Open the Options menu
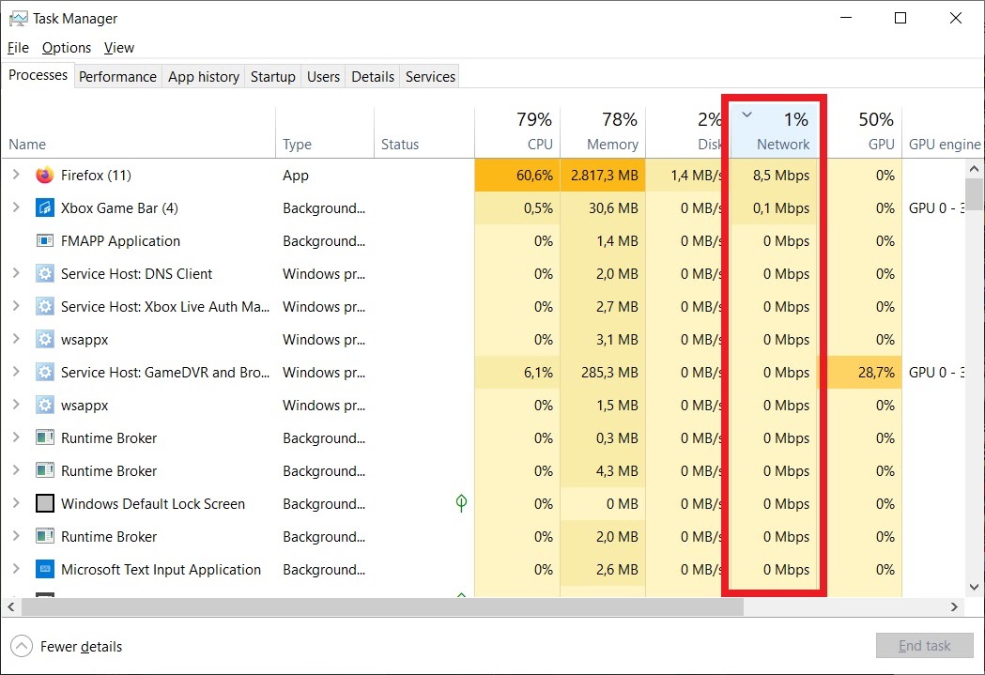Viewport: 985px width, 675px height. 67,48
